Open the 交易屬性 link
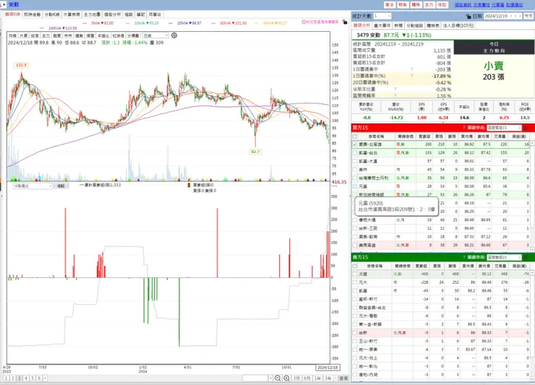 tap(482, 5)
